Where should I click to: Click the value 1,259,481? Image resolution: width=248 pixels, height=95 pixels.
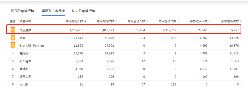click(76, 30)
